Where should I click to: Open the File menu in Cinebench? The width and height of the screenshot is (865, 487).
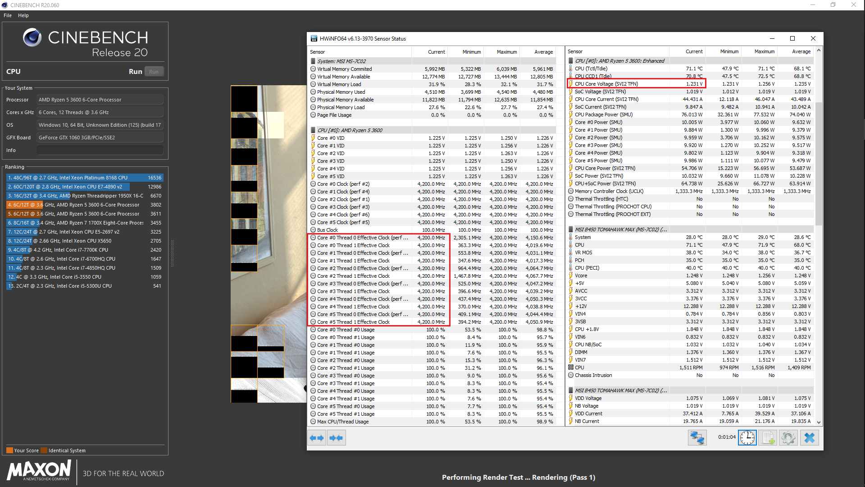[x=8, y=15]
